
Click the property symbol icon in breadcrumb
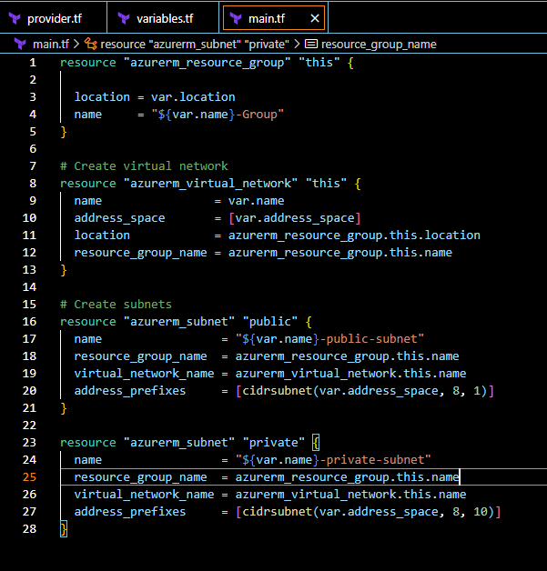click(x=311, y=44)
